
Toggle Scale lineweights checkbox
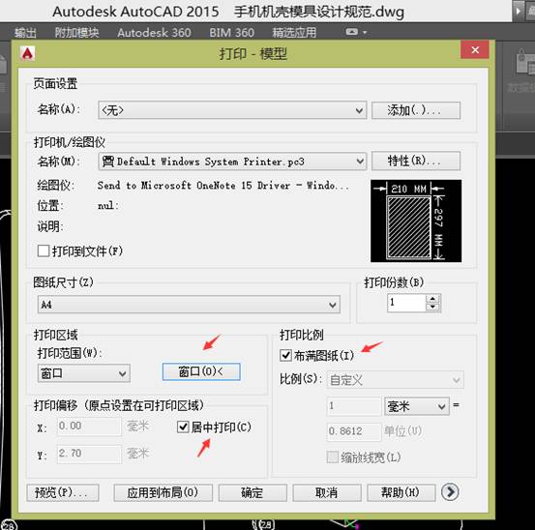333,457
